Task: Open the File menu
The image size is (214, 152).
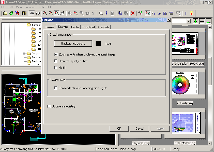Action: click(x=3, y=7)
